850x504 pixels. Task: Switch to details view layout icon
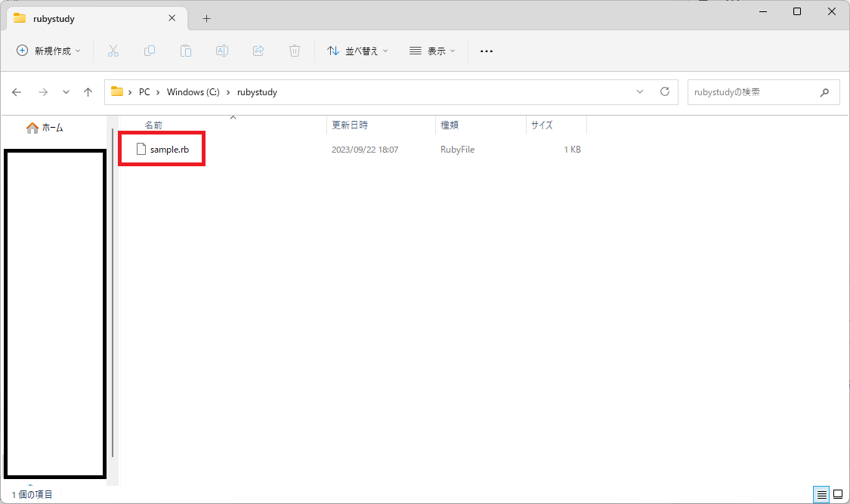coord(822,495)
